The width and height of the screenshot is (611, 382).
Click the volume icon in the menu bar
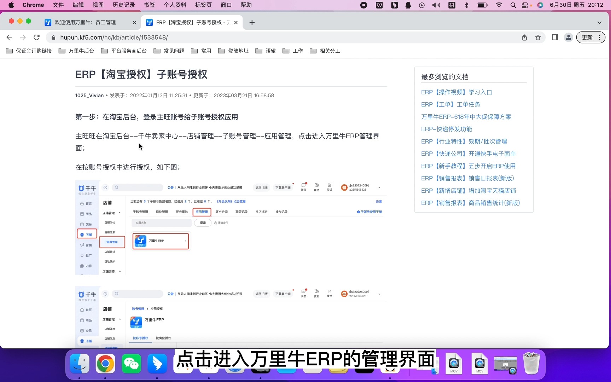click(436, 5)
